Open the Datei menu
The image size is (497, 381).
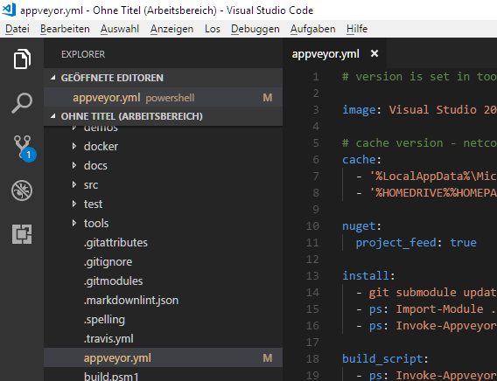[x=17, y=29]
